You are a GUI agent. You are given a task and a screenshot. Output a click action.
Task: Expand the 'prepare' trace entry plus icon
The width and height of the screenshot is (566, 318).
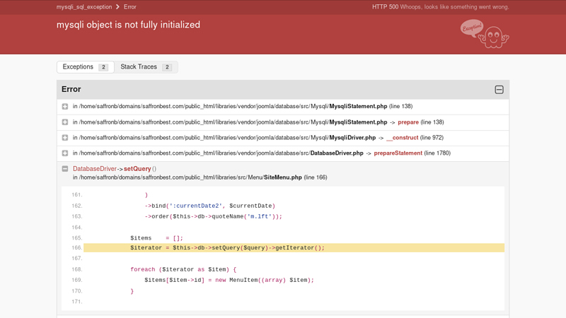(x=65, y=122)
